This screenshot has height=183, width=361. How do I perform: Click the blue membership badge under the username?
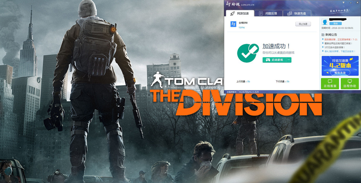point(336,24)
